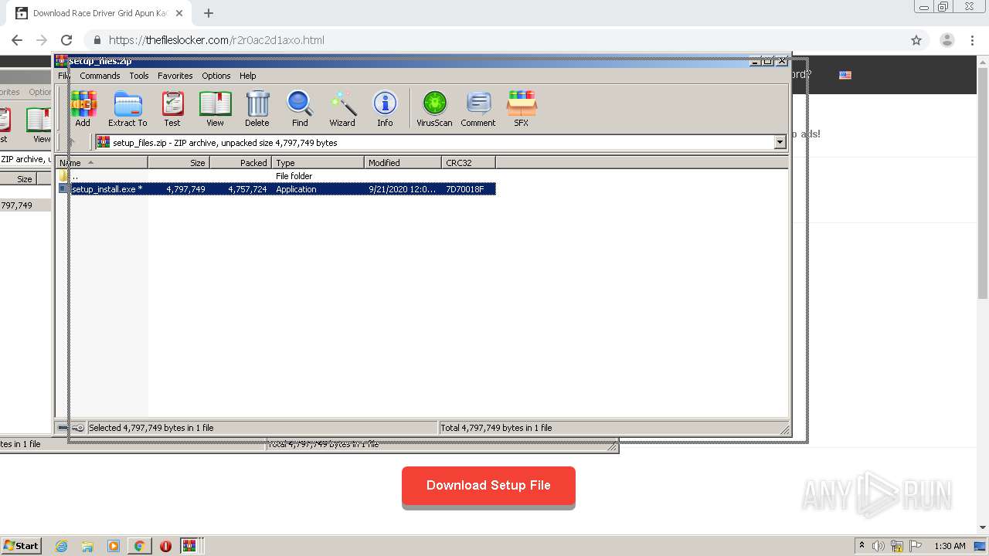
Task: Open the Tools menu
Action: 139,76
